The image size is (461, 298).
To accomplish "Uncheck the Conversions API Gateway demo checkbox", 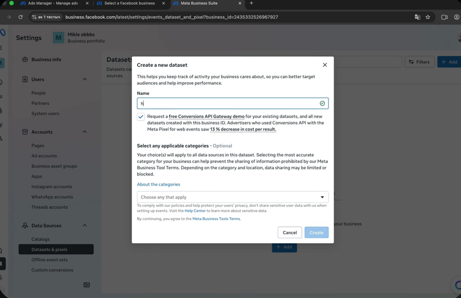I will pos(141,117).
